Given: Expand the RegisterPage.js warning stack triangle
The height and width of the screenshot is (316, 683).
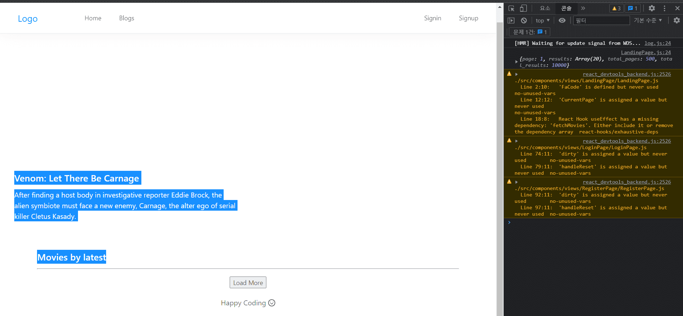Looking at the screenshot, I should pos(516,182).
